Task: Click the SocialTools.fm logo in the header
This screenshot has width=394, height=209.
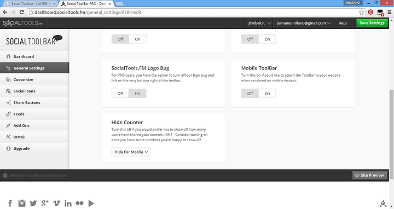Action: [x=22, y=23]
